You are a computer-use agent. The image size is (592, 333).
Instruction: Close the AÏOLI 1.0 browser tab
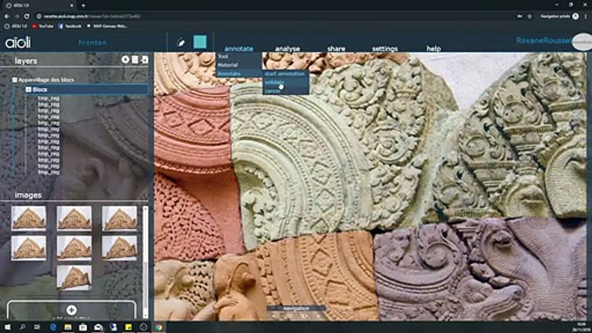pos(71,6)
